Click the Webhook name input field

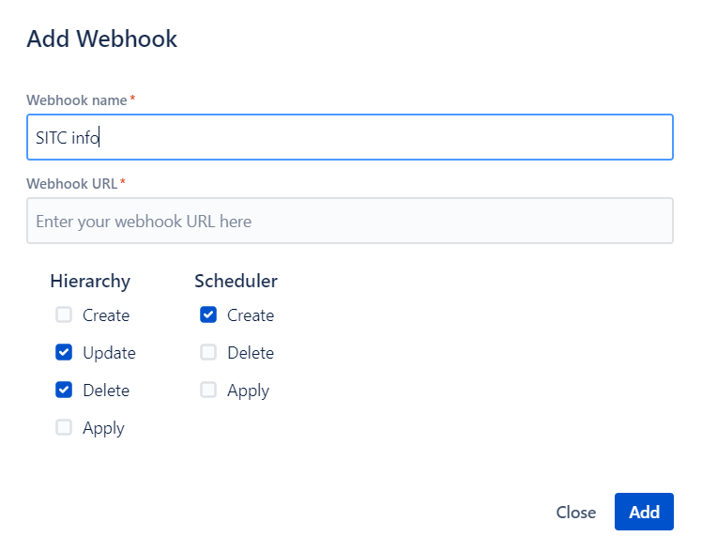[x=349, y=138]
